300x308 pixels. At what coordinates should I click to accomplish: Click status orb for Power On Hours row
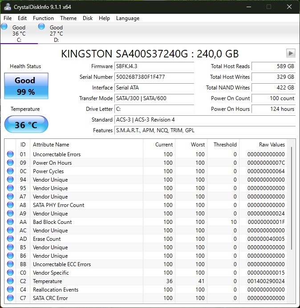tap(10, 162)
